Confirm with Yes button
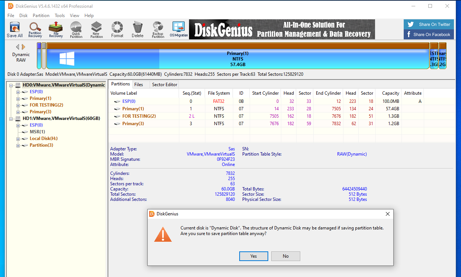The height and width of the screenshot is (277, 461). pyautogui.click(x=253, y=256)
